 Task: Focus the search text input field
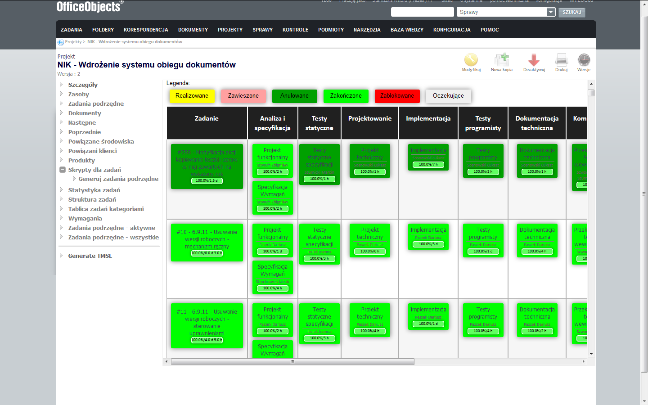pyautogui.click(x=422, y=12)
